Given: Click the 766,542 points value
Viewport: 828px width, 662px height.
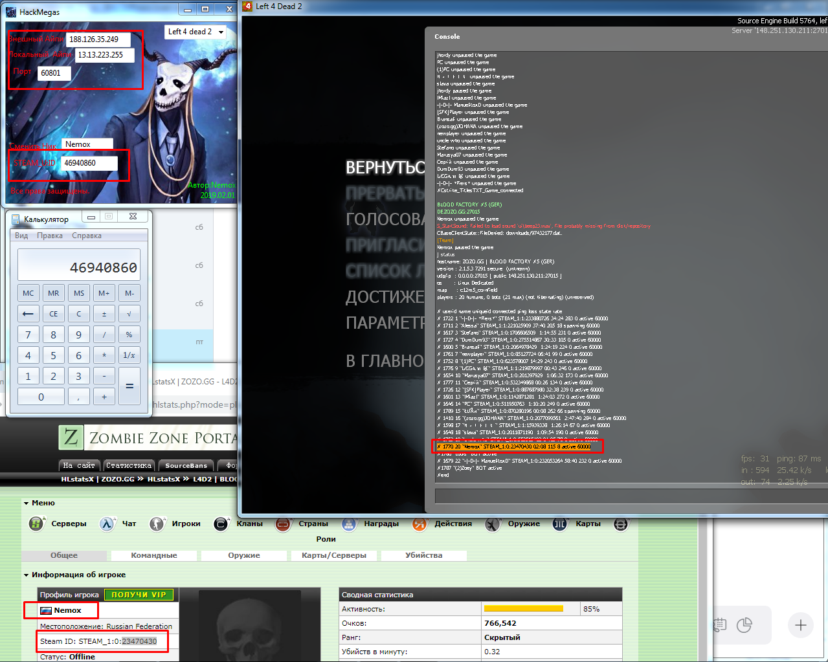Looking at the screenshot, I should coord(500,623).
